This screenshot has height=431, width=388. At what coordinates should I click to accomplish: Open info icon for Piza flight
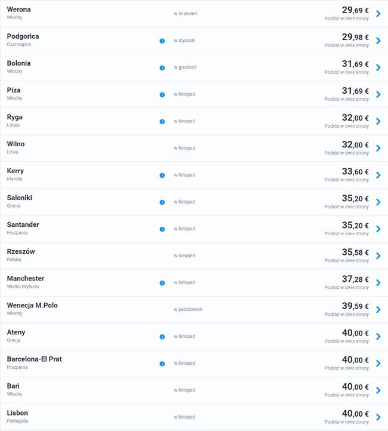(162, 94)
